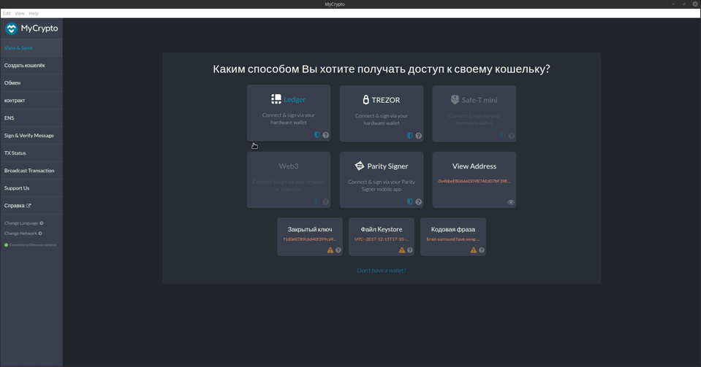Open the View Address card
Image resolution: width=701 pixels, height=367 pixels.
click(x=474, y=179)
